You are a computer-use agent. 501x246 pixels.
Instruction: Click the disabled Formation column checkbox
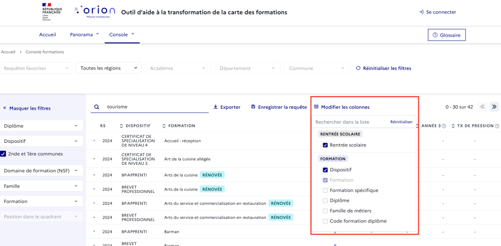point(325,180)
